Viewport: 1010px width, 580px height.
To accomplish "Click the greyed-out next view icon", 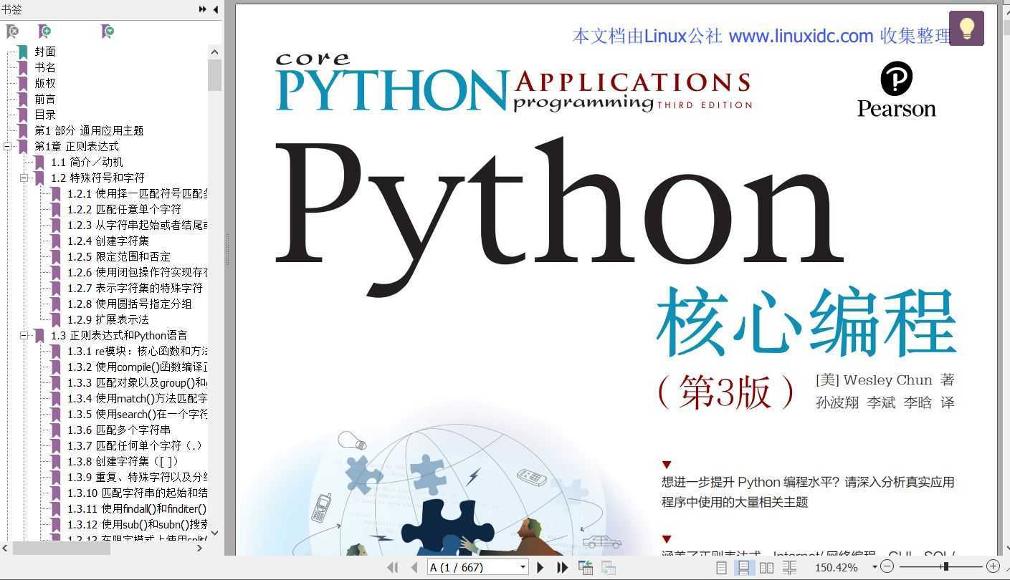I will pos(609,567).
